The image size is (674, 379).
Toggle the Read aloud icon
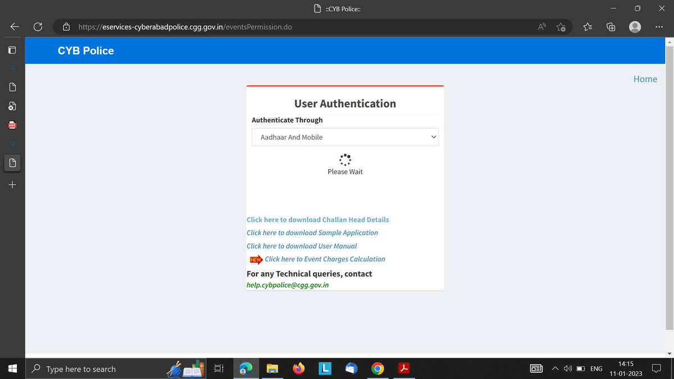pos(542,26)
